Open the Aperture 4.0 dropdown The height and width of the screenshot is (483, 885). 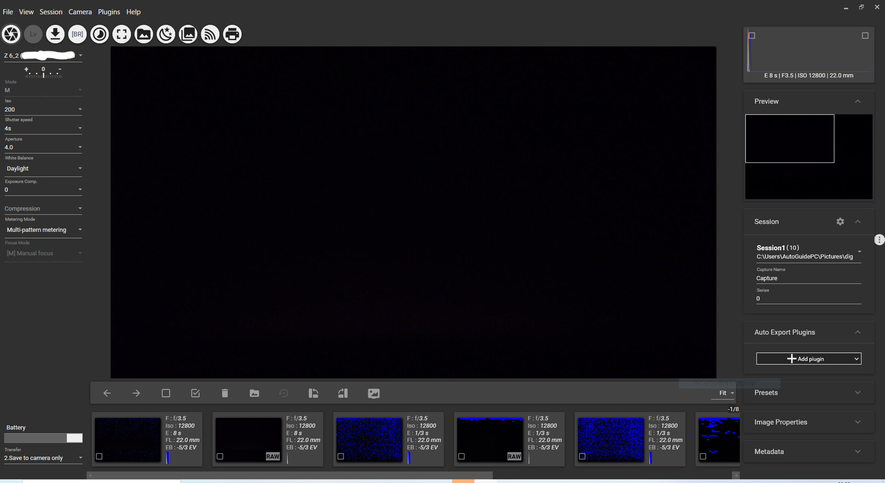[x=43, y=147]
